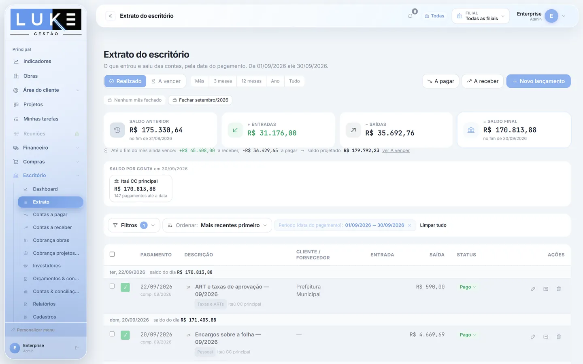The image size is (583, 364).
Task: Click Personalizar menu in sidebar
Action: (33, 330)
